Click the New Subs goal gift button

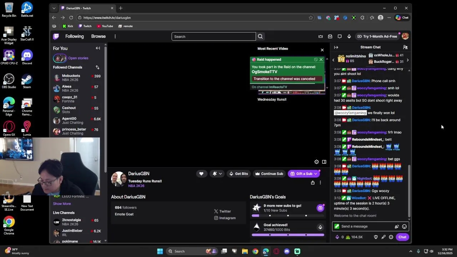click(x=320, y=208)
